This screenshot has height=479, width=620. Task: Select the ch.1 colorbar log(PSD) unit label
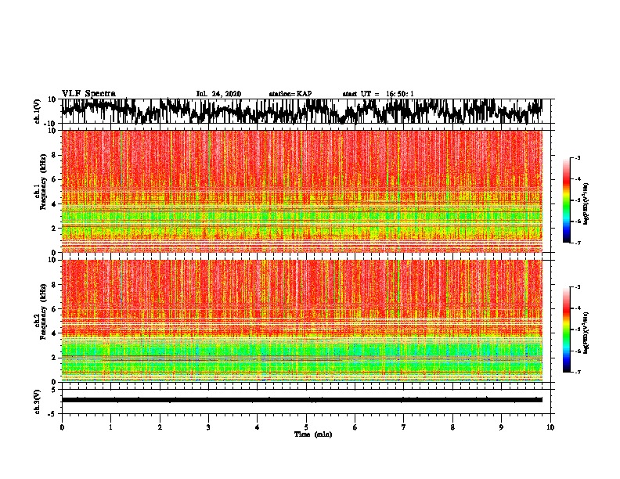(x=586, y=204)
